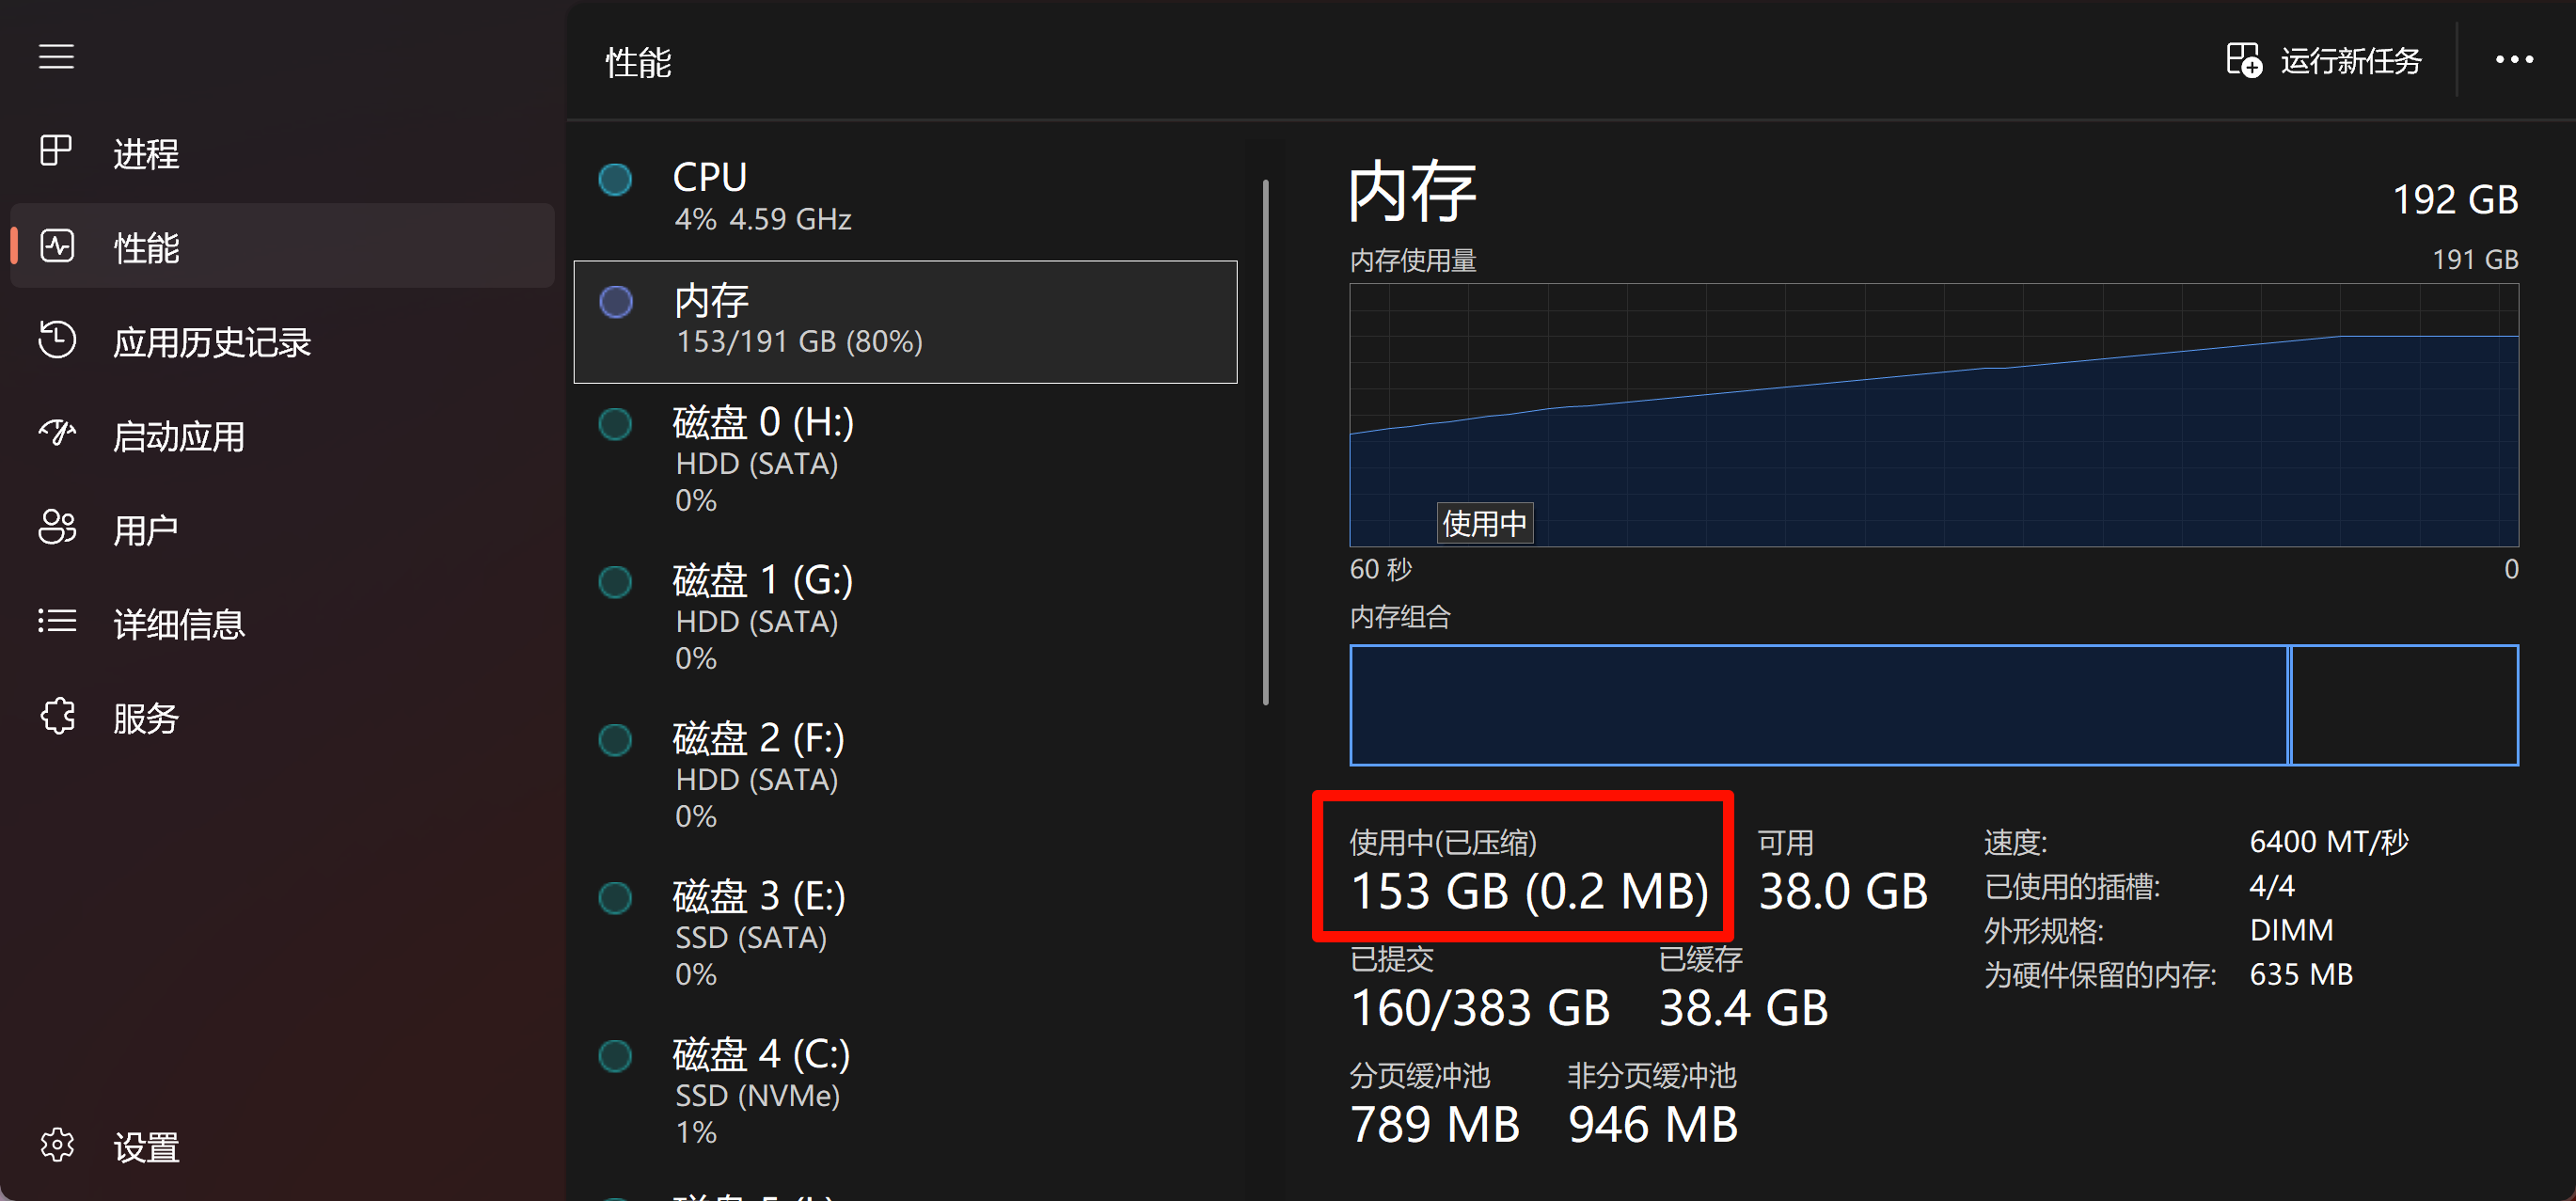
Task: Click the 使用中 label on memory graph
Action: (1484, 522)
